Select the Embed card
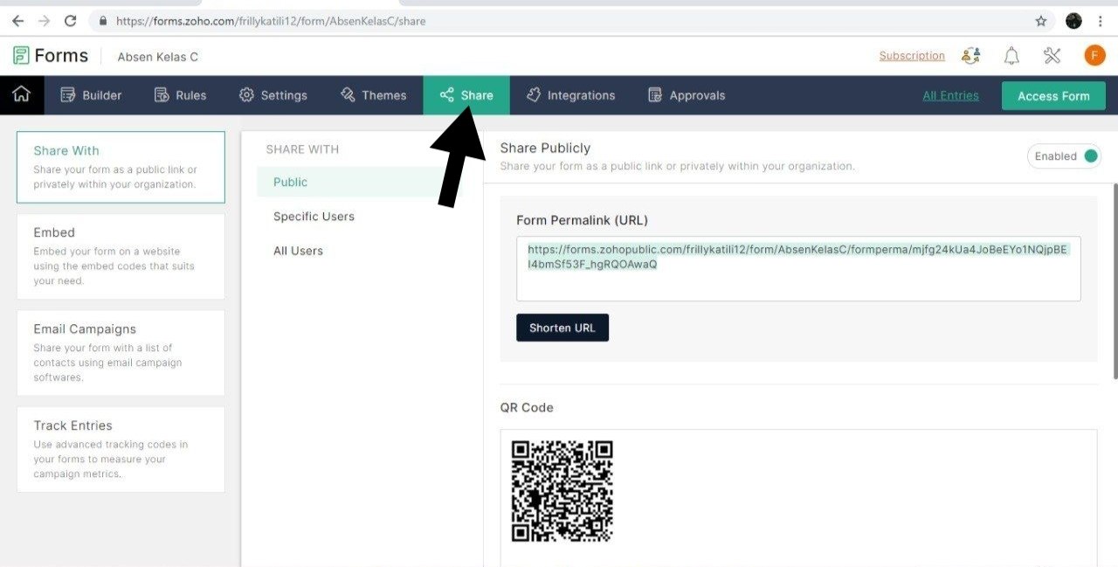The height and width of the screenshot is (567, 1118). click(121, 257)
